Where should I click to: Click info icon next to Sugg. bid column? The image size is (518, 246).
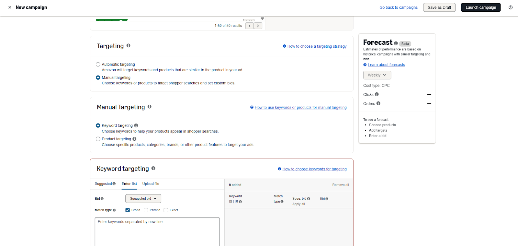tap(309, 199)
